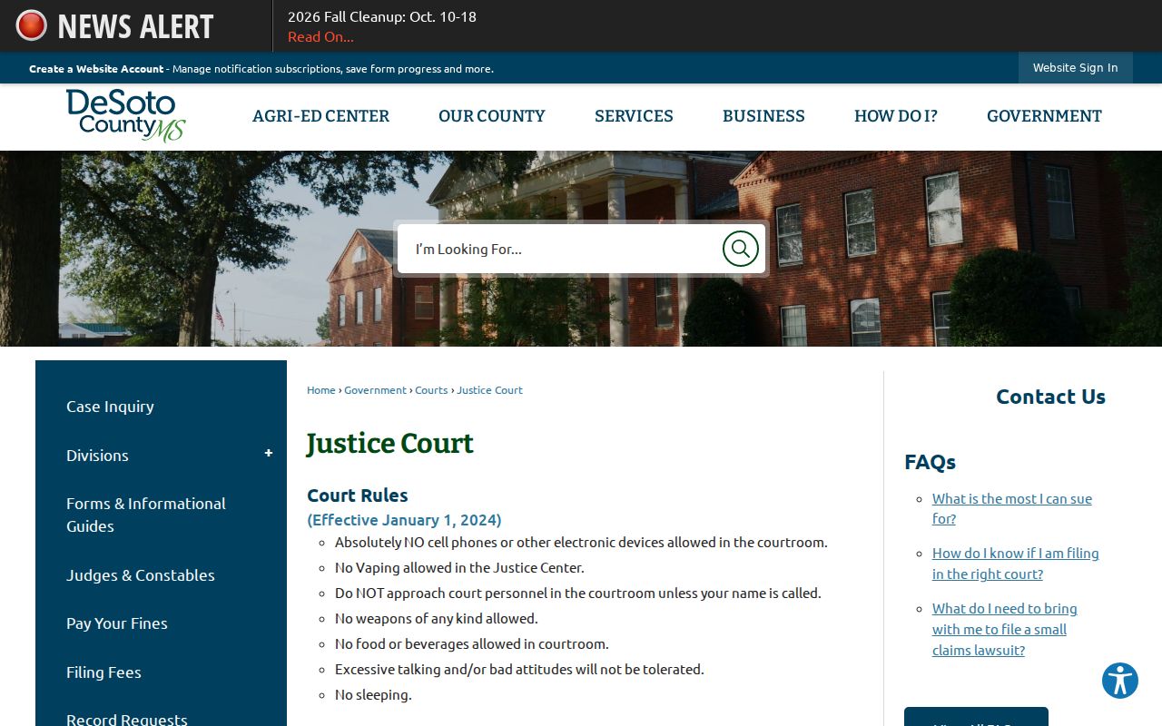Open the Business menu
The height and width of the screenshot is (726, 1162).
pos(763,116)
